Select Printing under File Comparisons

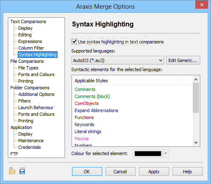[x=26, y=81]
